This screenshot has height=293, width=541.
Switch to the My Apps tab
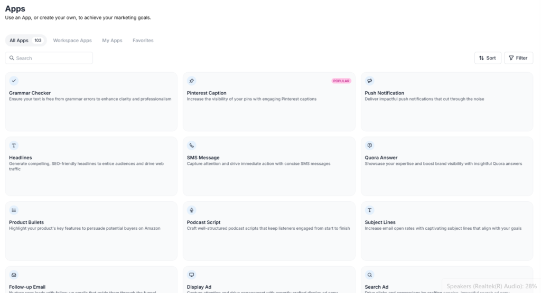pyautogui.click(x=112, y=41)
